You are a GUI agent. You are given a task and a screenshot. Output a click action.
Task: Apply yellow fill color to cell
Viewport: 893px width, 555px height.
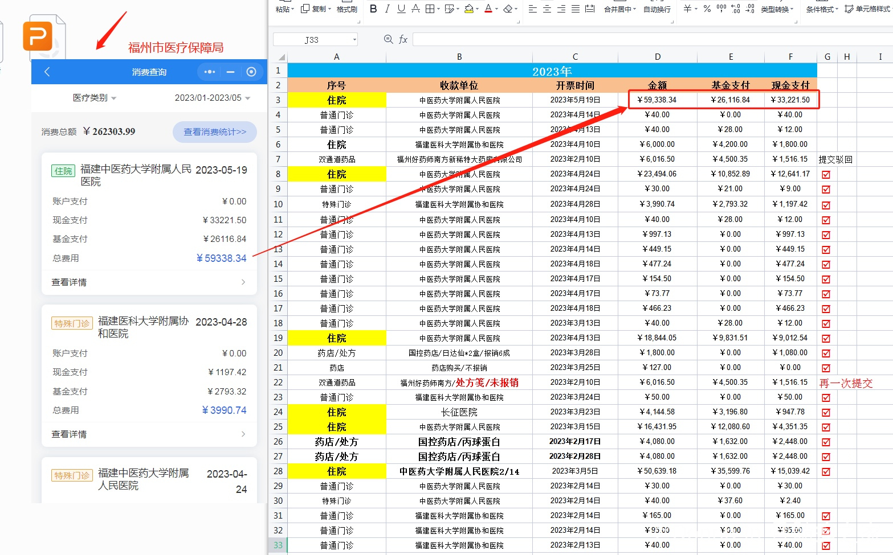[x=469, y=9]
